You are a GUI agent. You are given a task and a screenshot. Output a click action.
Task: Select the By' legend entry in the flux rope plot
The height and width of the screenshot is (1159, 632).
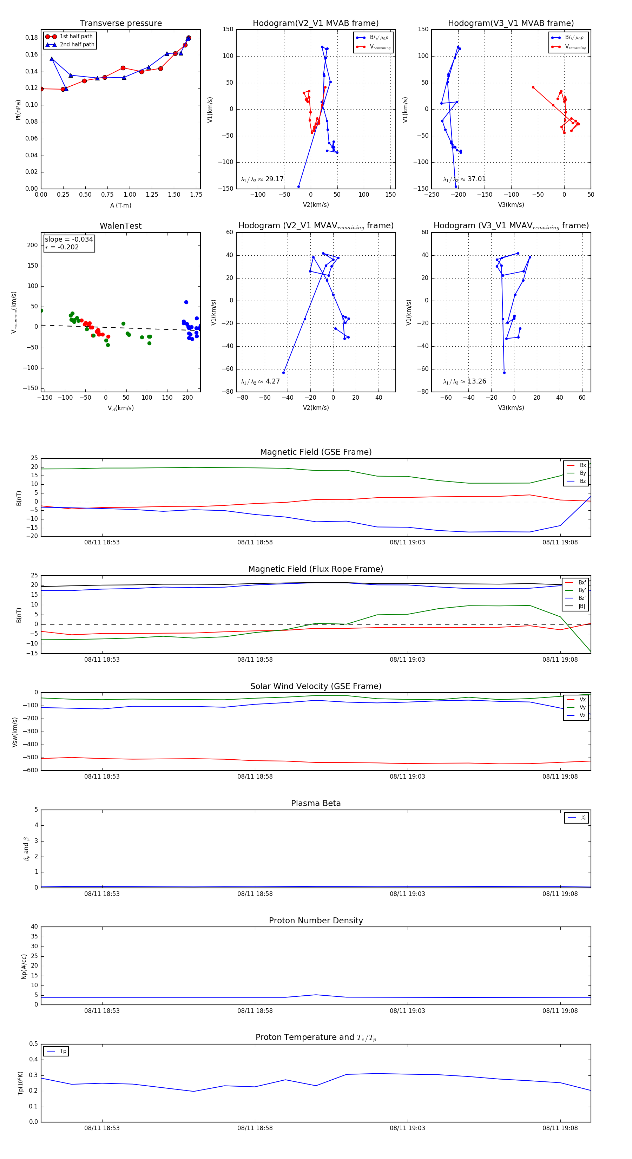pos(576,590)
